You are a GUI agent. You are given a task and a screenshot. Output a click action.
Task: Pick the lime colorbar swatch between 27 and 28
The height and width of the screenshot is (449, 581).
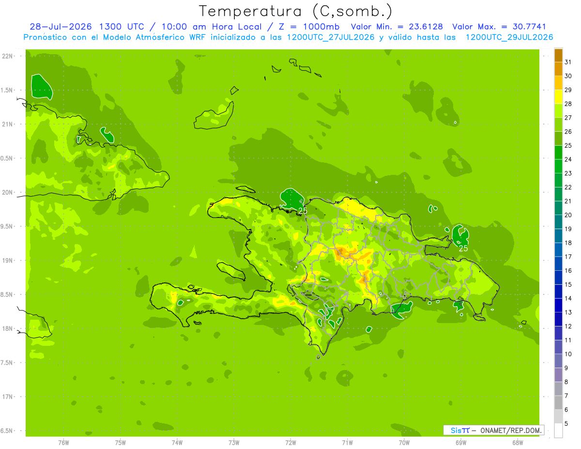click(558, 111)
